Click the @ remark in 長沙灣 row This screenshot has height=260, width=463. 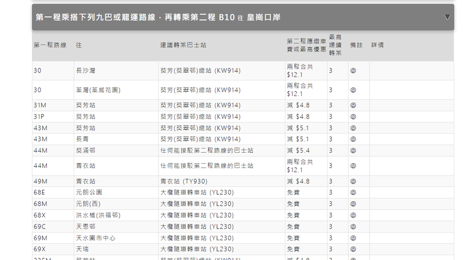[x=353, y=71]
